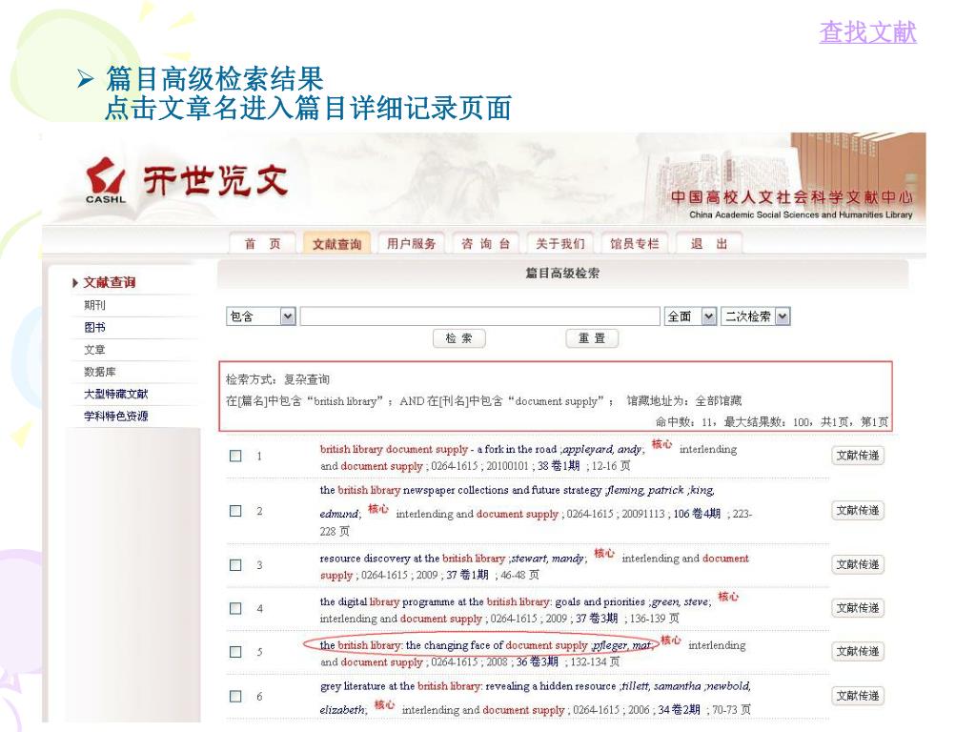Select 图书 in the sidebar

94,328
